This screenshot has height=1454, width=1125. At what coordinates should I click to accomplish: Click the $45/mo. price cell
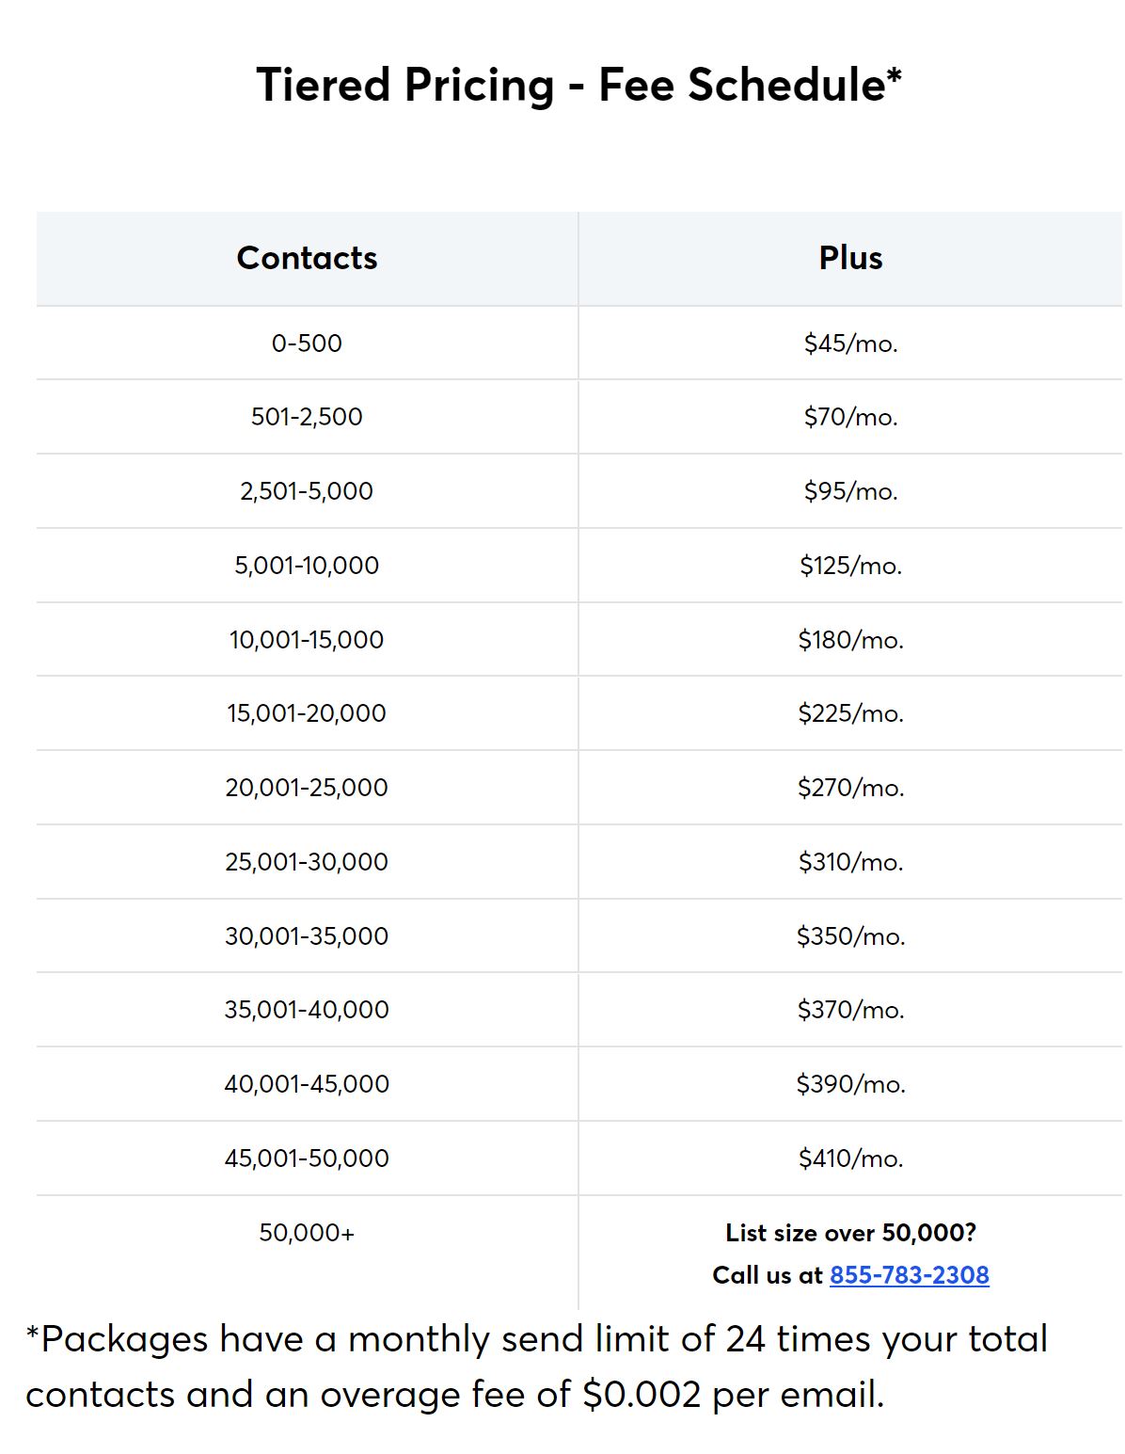pos(850,344)
